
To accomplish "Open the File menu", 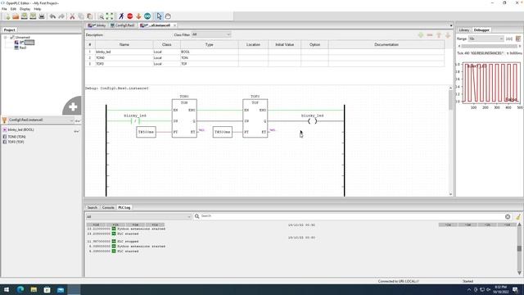I will click(x=4, y=9).
